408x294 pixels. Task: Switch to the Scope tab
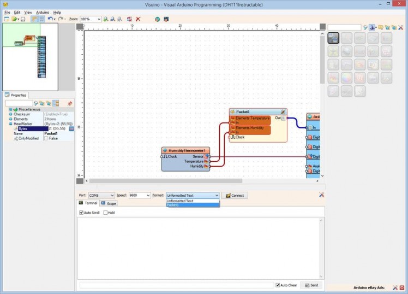point(109,203)
